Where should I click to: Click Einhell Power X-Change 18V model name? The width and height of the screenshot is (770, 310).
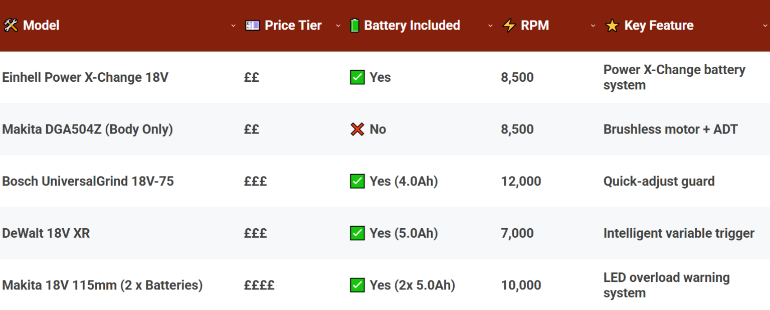click(x=85, y=77)
